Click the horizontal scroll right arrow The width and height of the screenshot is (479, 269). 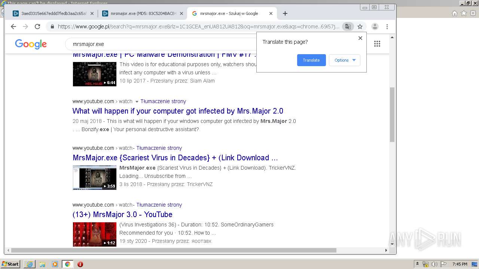(x=386, y=250)
